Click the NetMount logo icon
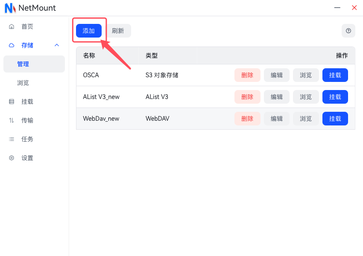Image resolution: width=363 pixels, height=256 pixels. point(10,8)
